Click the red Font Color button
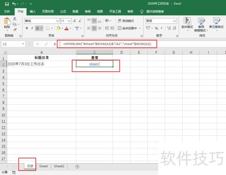Image resolution: width=226 pixels, height=175 pixels. point(66,28)
